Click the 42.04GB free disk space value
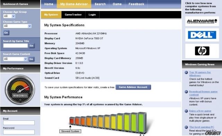Image resolution: width=222 pixels, height=136 pixels. (80, 53)
